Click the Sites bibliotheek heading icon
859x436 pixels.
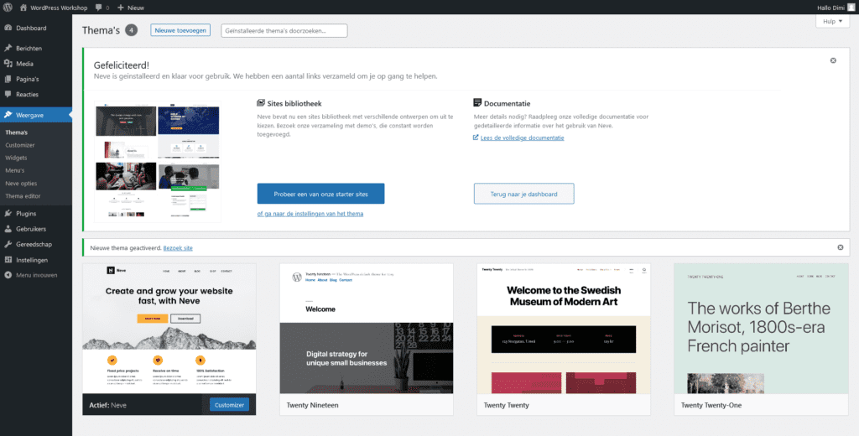point(261,103)
